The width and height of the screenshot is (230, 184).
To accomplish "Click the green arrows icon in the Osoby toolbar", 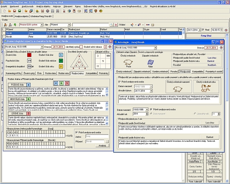I will [15, 25].
